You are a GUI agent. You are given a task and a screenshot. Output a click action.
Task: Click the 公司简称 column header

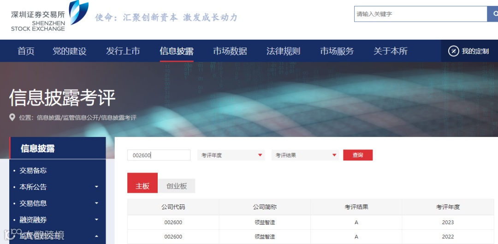coord(265,207)
